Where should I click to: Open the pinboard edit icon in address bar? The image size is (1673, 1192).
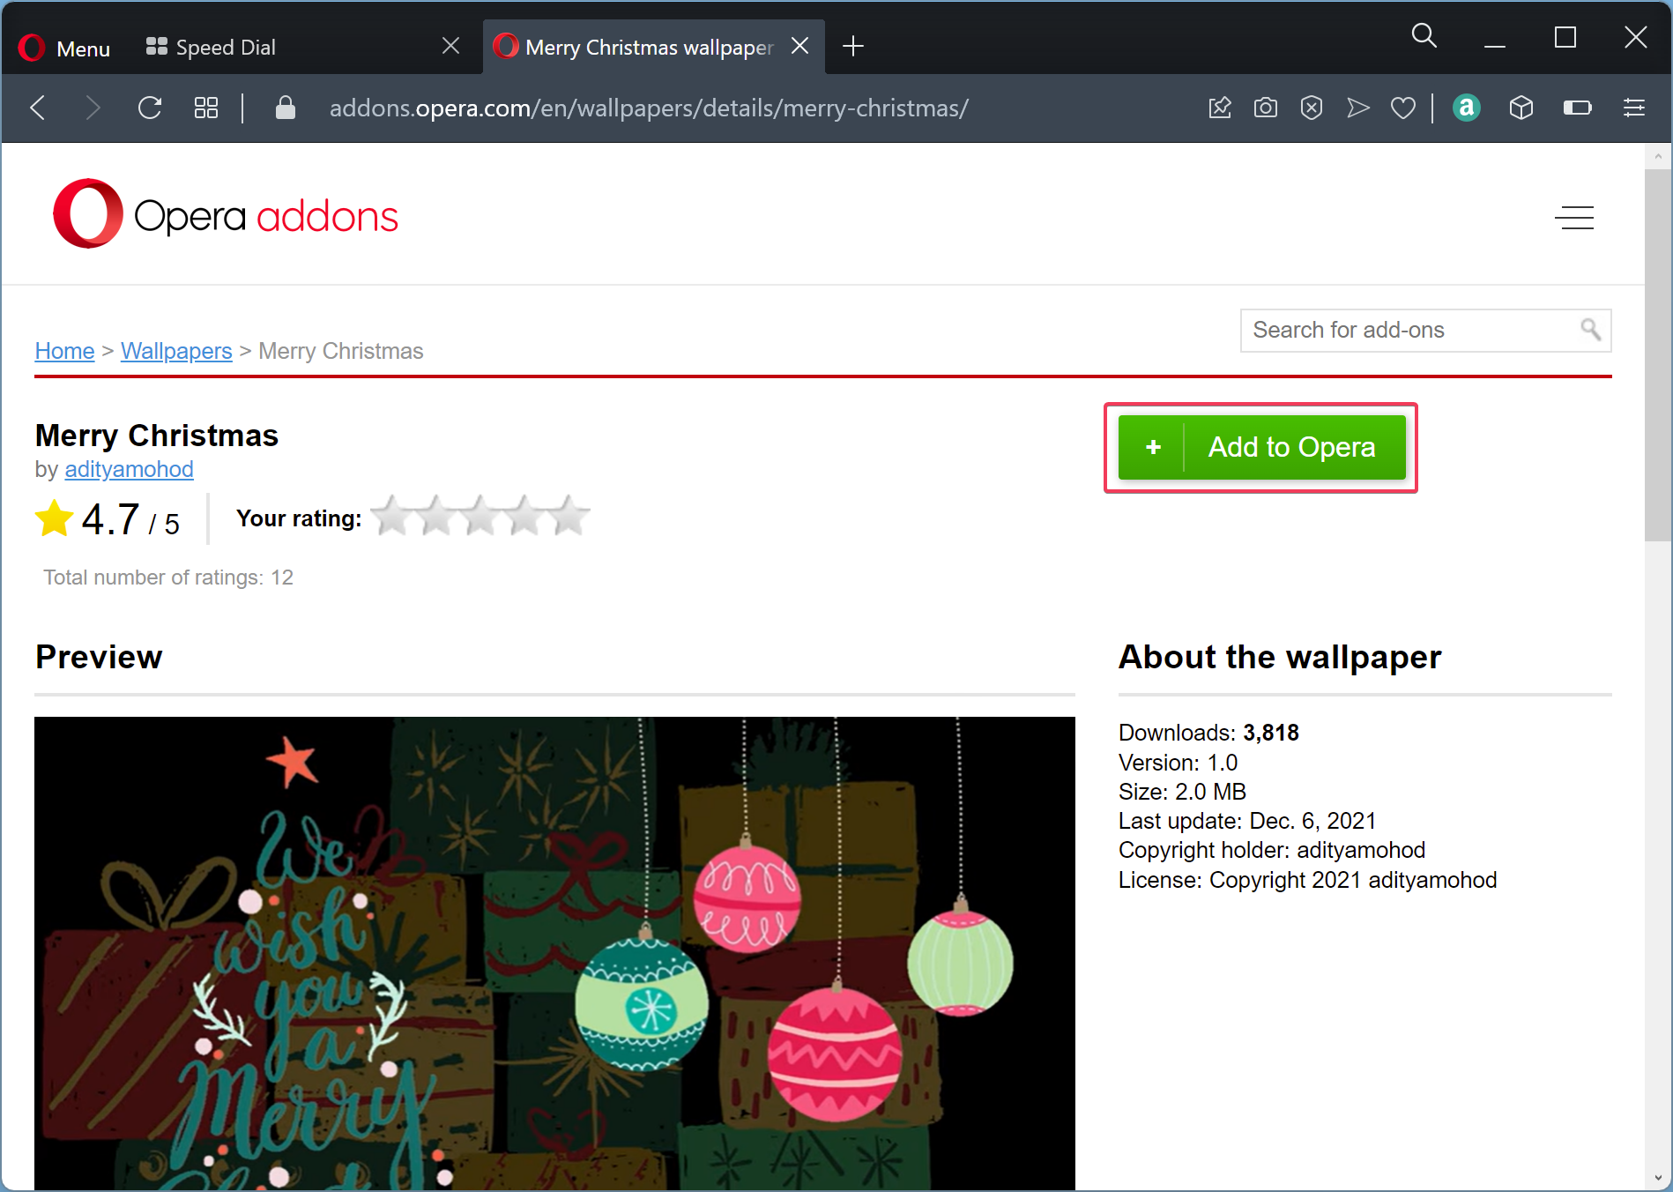(1220, 108)
